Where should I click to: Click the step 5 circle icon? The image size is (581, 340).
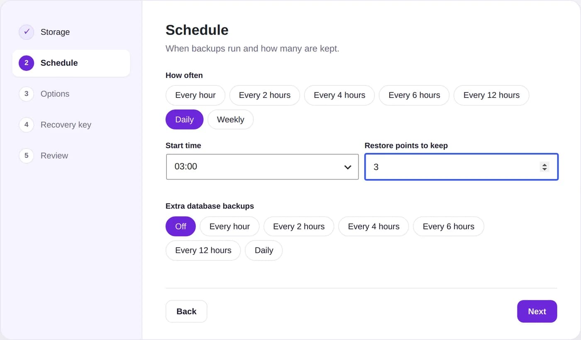(26, 155)
